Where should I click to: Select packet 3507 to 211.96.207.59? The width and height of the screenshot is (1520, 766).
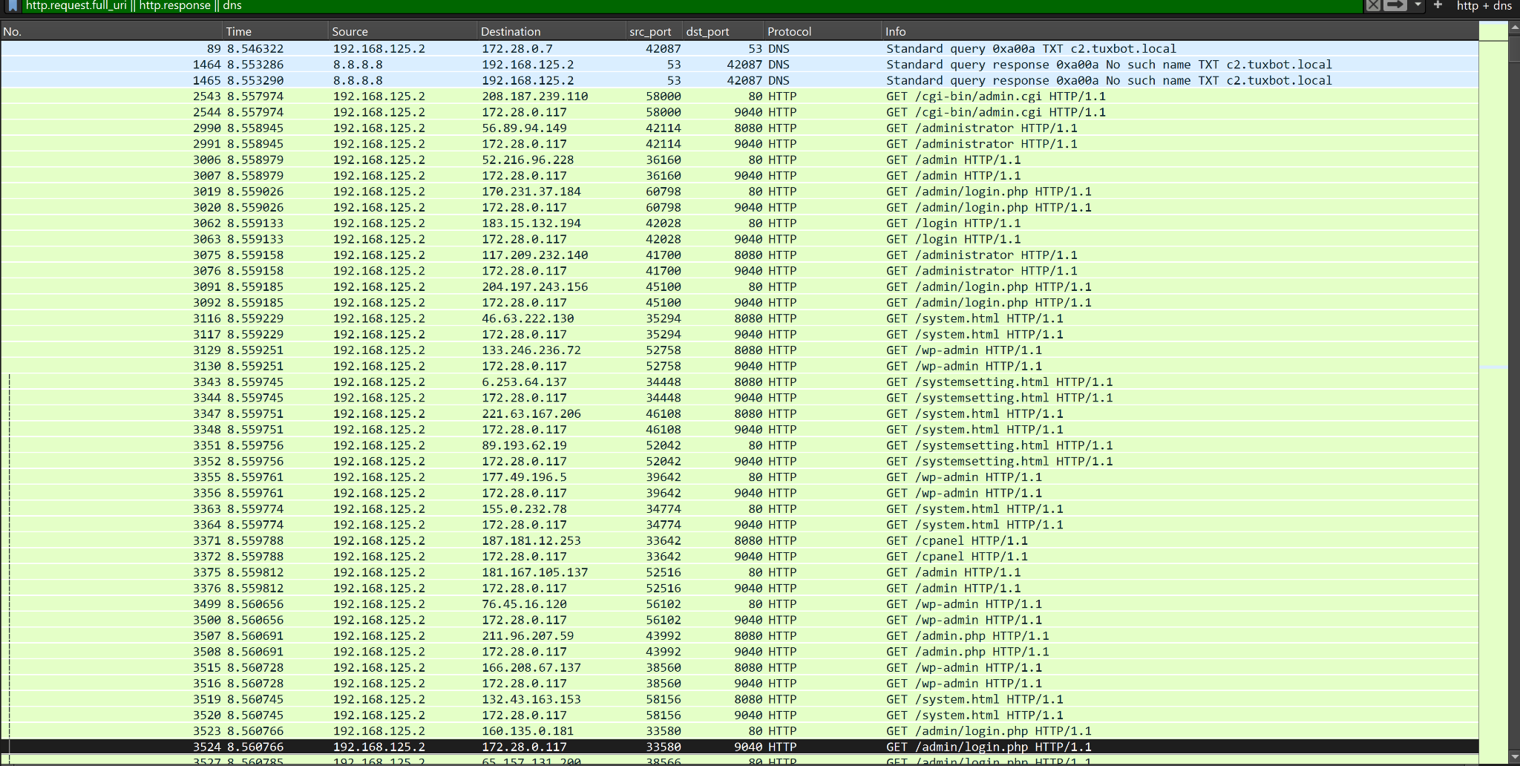(739, 635)
